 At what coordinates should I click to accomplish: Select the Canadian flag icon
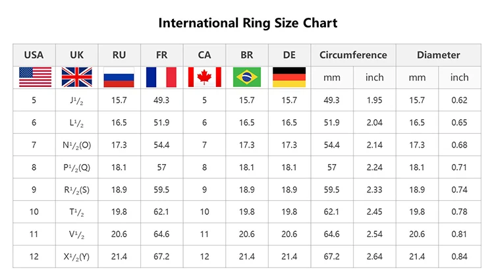(x=204, y=77)
